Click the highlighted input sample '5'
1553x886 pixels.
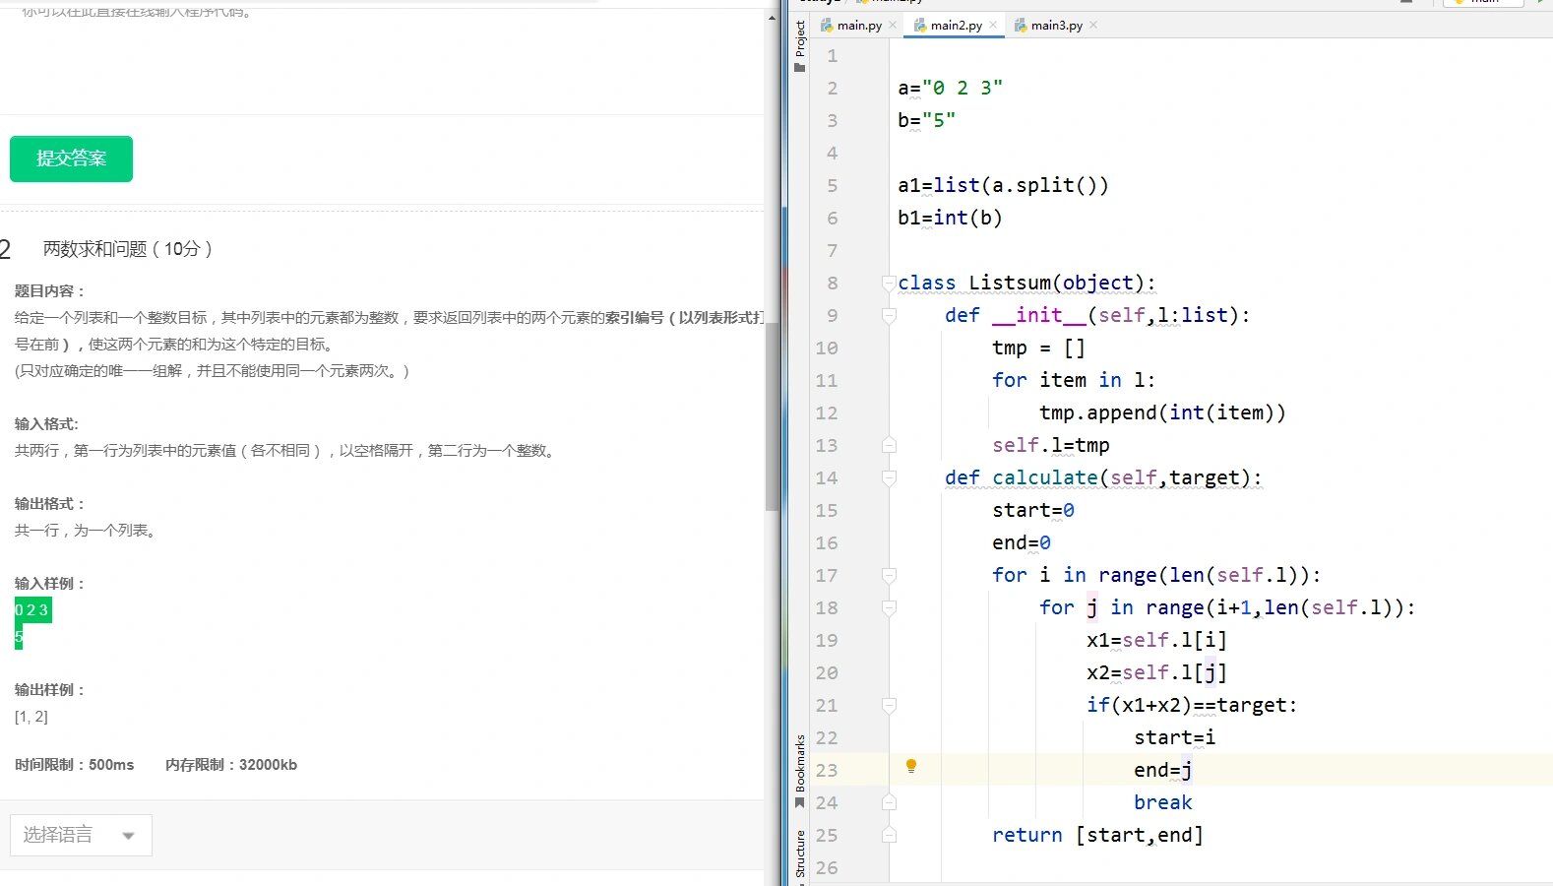(19, 637)
